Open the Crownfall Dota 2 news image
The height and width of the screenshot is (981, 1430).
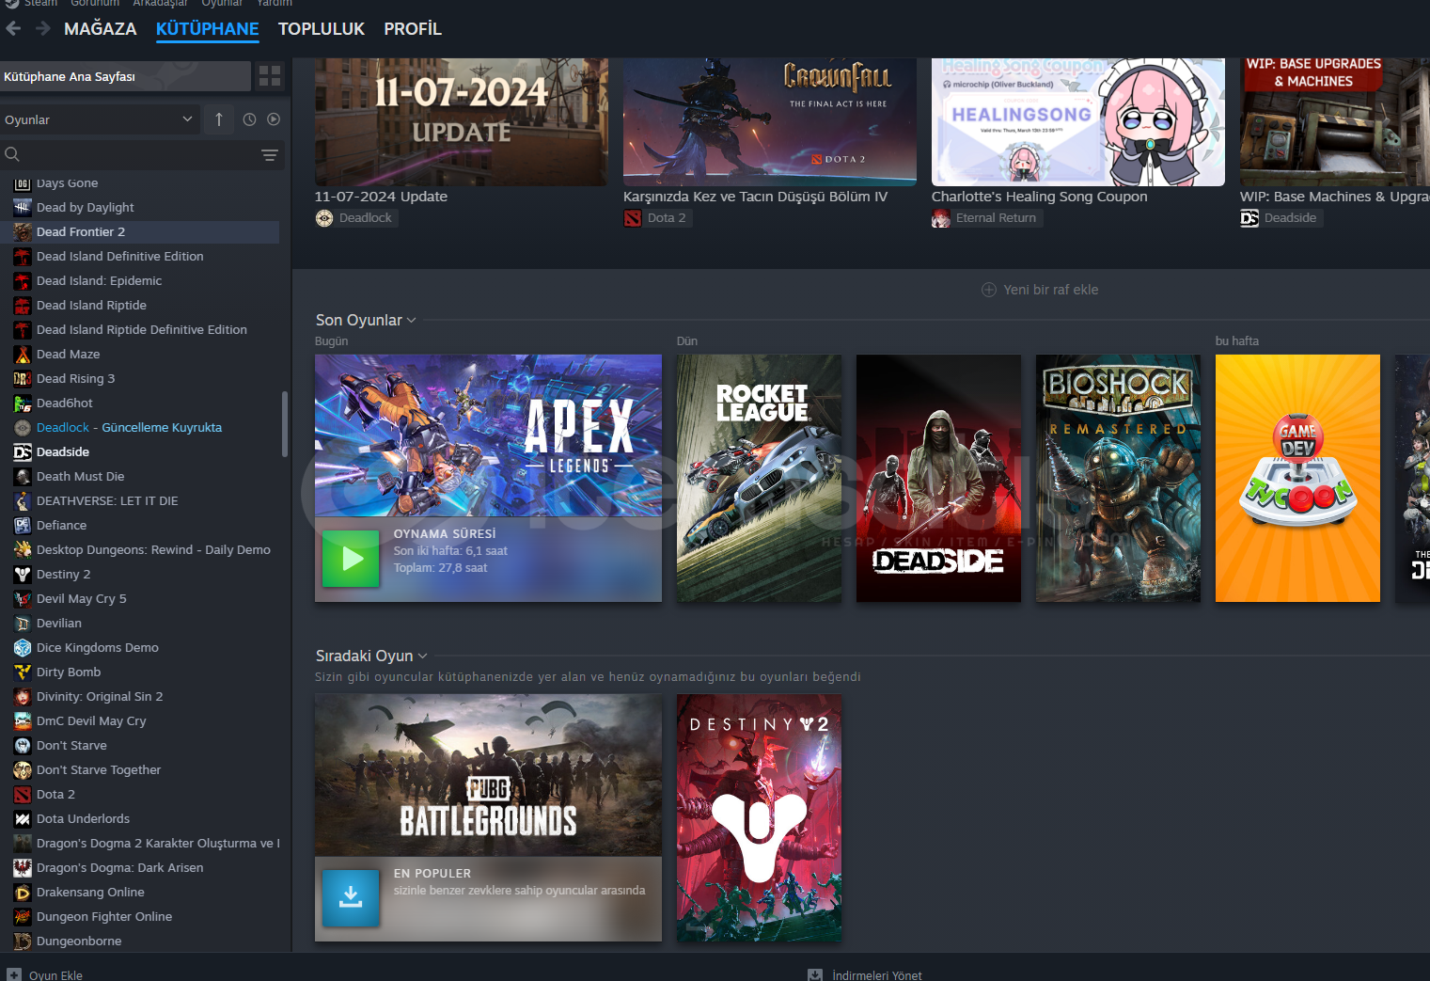770,121
